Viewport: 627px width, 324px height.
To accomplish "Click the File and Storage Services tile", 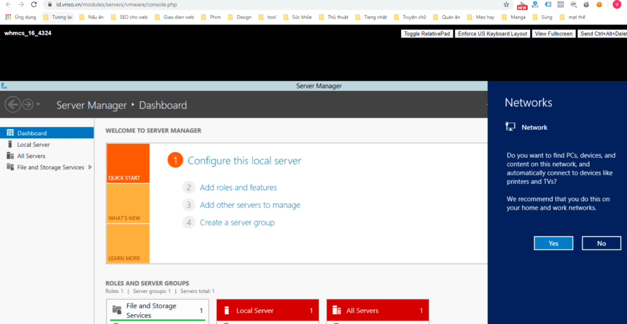I will click(158, 311).
